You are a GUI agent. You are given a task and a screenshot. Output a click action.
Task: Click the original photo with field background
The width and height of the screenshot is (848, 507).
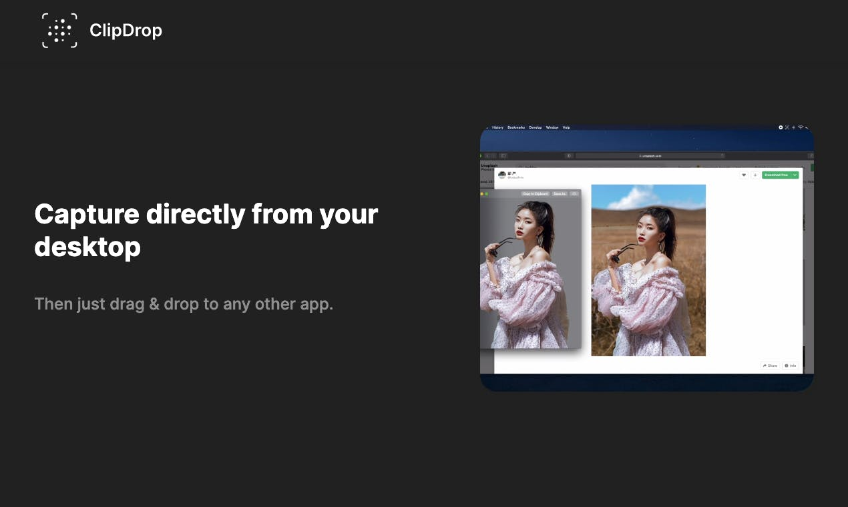[x=648, y=270]
